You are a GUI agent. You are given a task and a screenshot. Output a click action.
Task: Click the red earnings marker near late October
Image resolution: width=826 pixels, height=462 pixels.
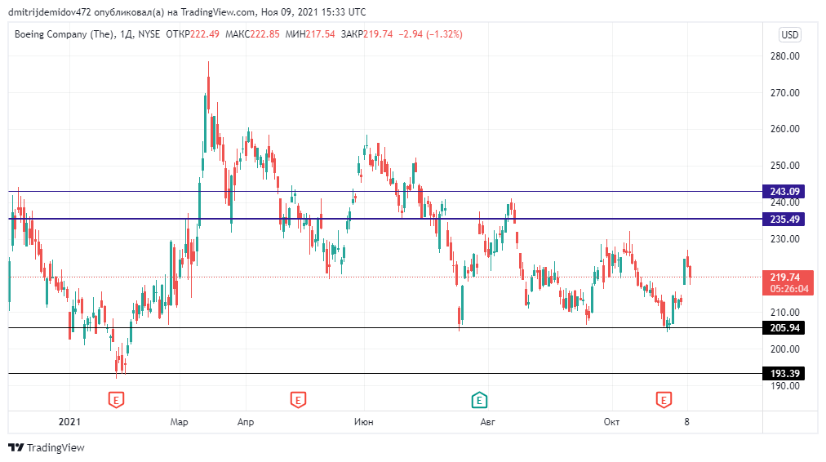pyautogui.click(x=664, y=400)
